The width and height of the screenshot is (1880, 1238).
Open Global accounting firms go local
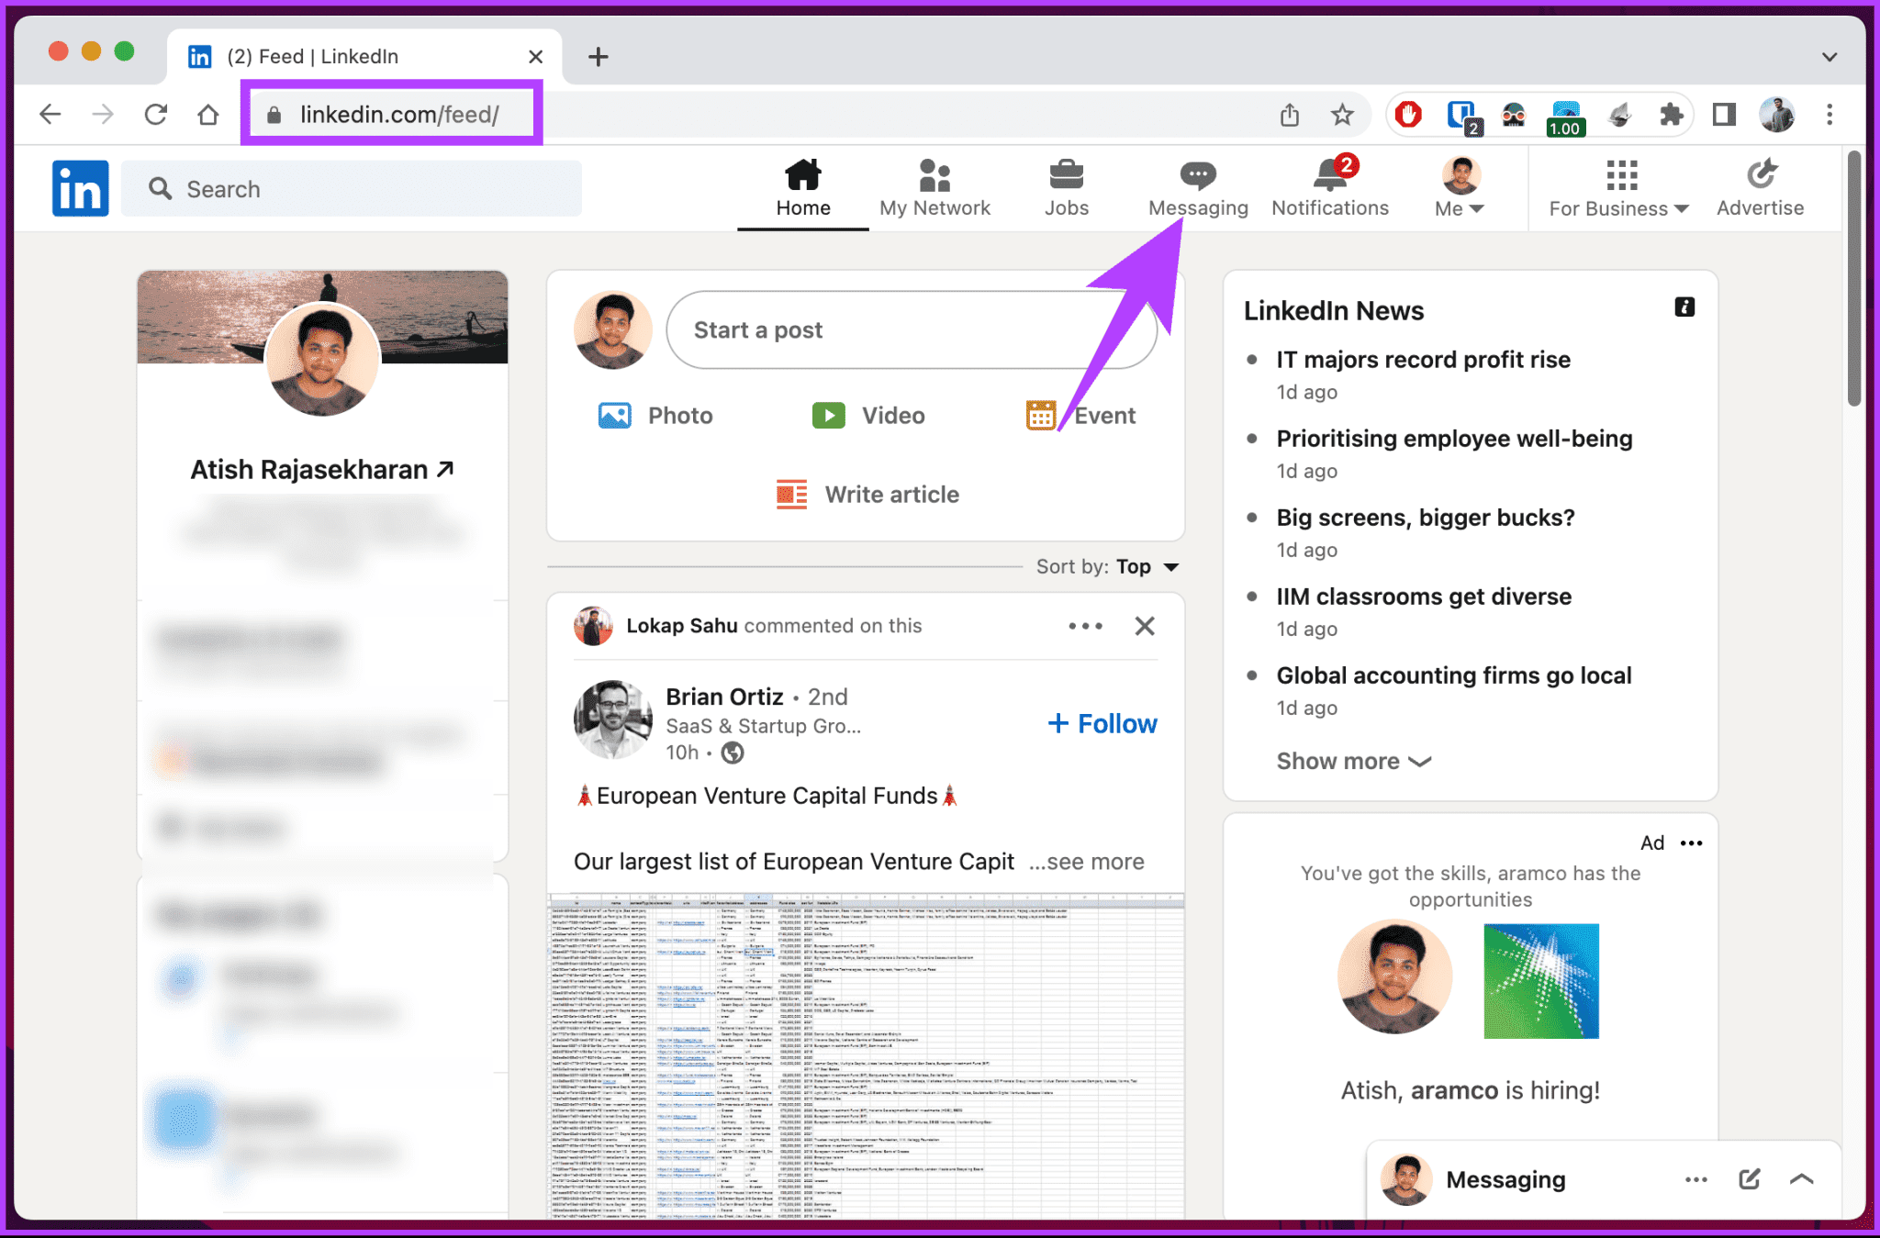(x=1454, y=675)
